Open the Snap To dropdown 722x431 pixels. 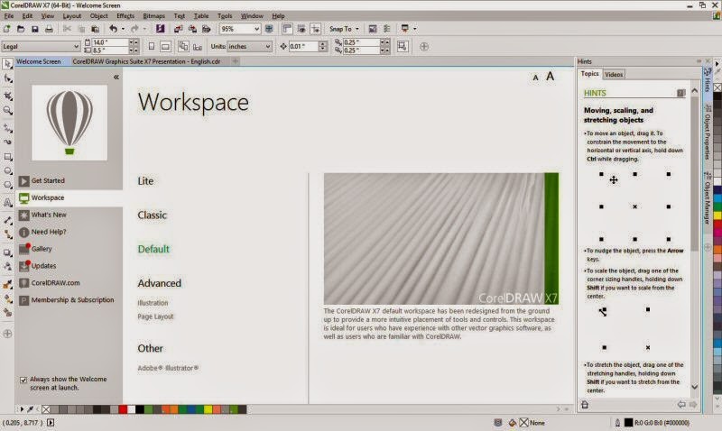click(344, 29)
